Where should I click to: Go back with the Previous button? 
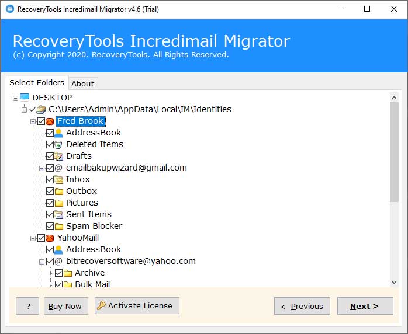click(x=302, y=306)
